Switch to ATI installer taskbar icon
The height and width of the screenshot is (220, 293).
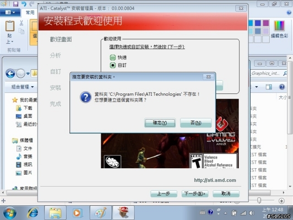(x=124, y=213)
